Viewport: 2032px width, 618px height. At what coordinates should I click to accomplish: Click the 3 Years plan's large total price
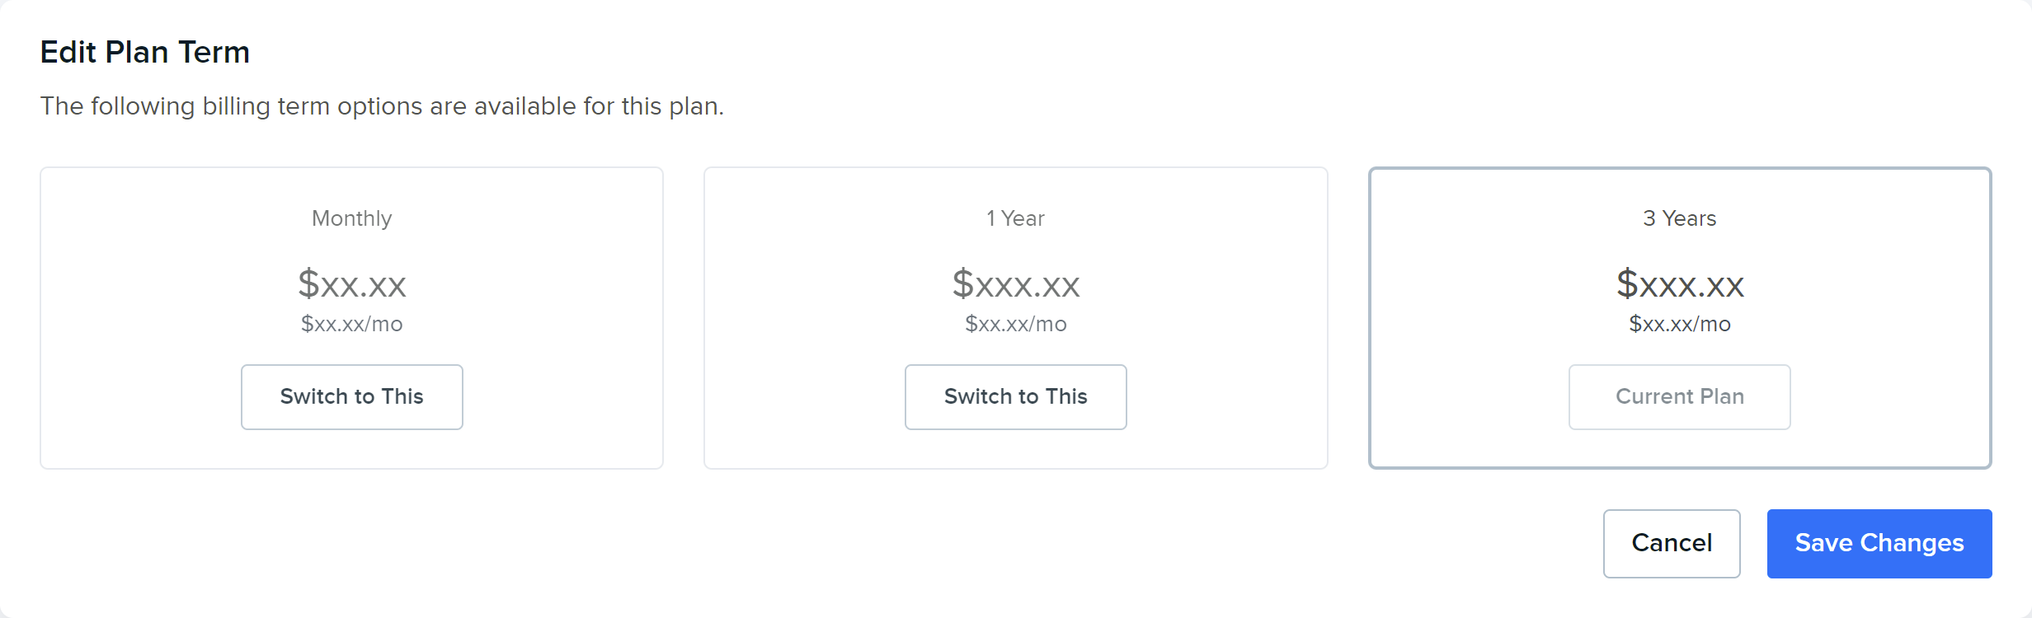tap(1680, 284)
